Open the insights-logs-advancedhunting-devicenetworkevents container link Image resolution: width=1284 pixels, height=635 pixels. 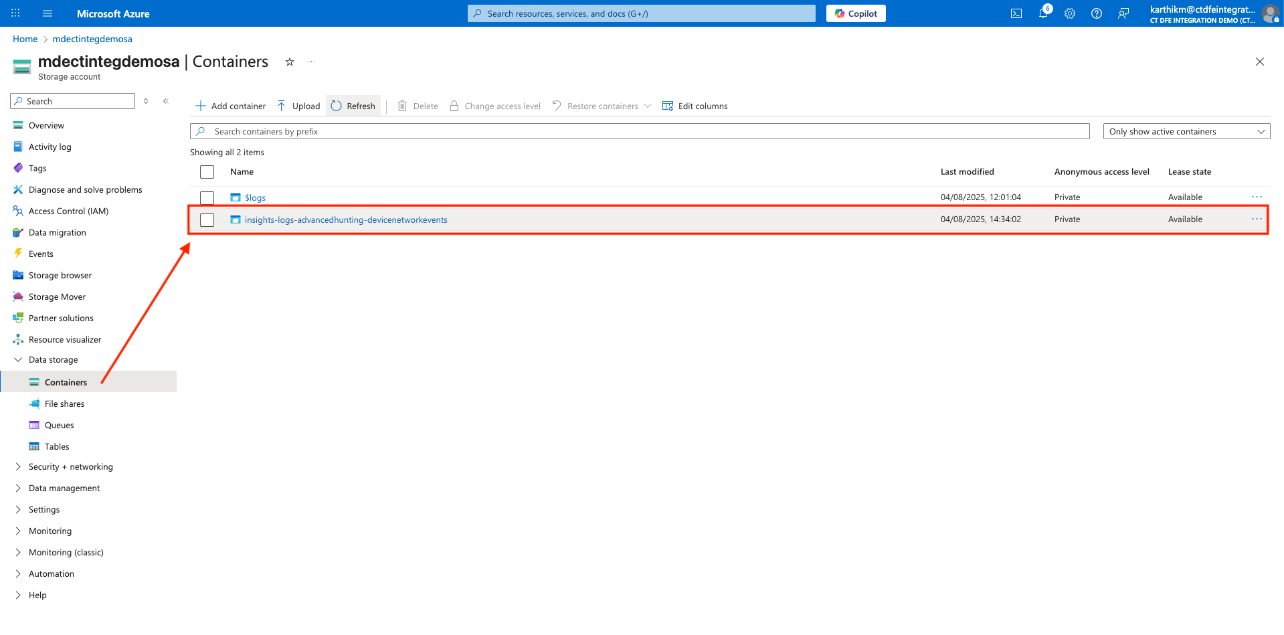tap(345, 220)
